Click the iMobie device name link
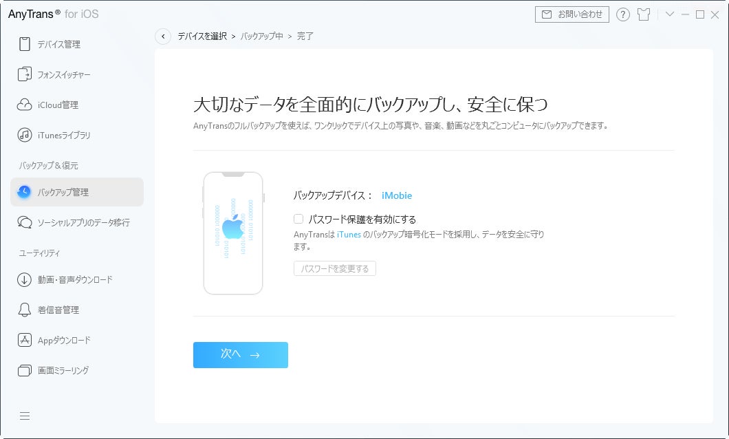Viewport: 729px width, 439px height. pyautogui.click(x=397, y=195)
